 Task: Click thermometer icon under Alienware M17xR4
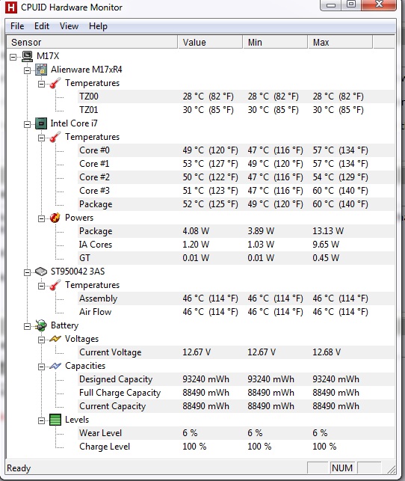pos(55,83)
